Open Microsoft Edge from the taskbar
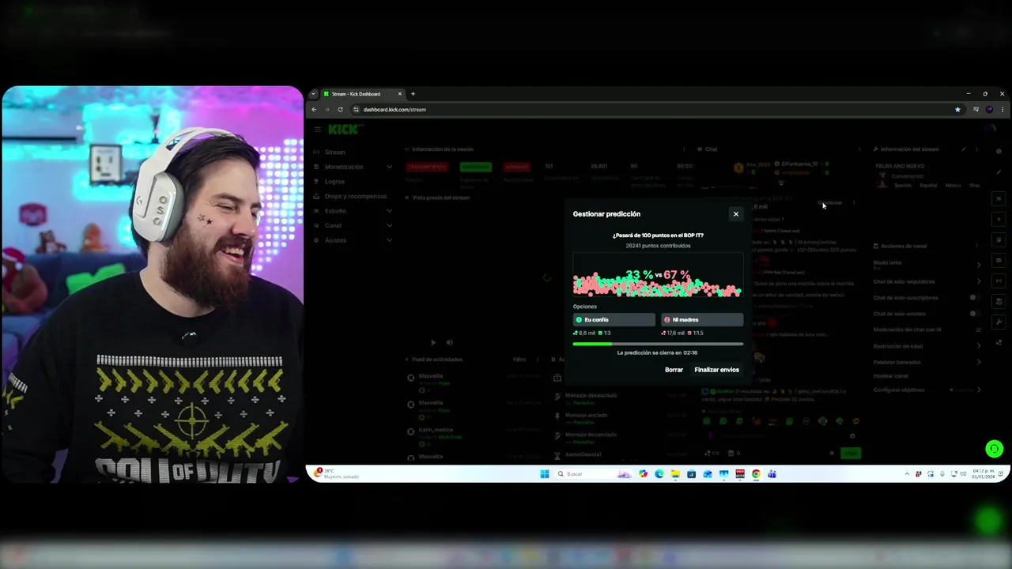The image size is (1012, 569). tap(659, 474)
